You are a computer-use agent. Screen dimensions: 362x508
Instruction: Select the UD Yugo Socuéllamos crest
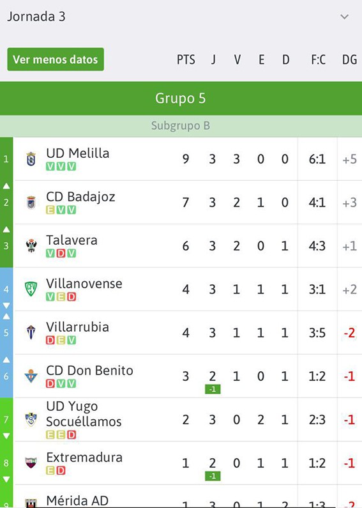(x=31, y=420)
